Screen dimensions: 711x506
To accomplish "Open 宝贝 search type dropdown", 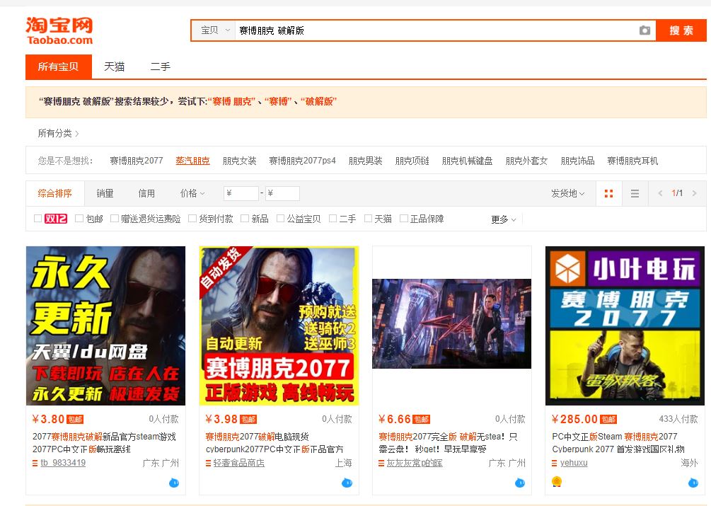I will (x=214, y=30).
